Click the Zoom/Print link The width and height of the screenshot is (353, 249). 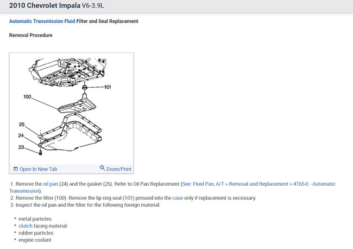point(118,169)
